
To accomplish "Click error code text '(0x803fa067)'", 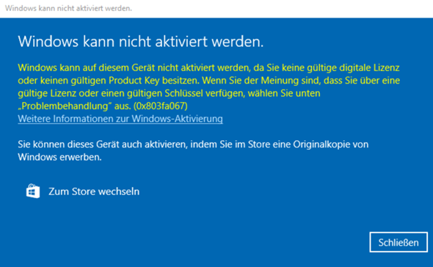I will pyautogui.click(x=161, y=106).
